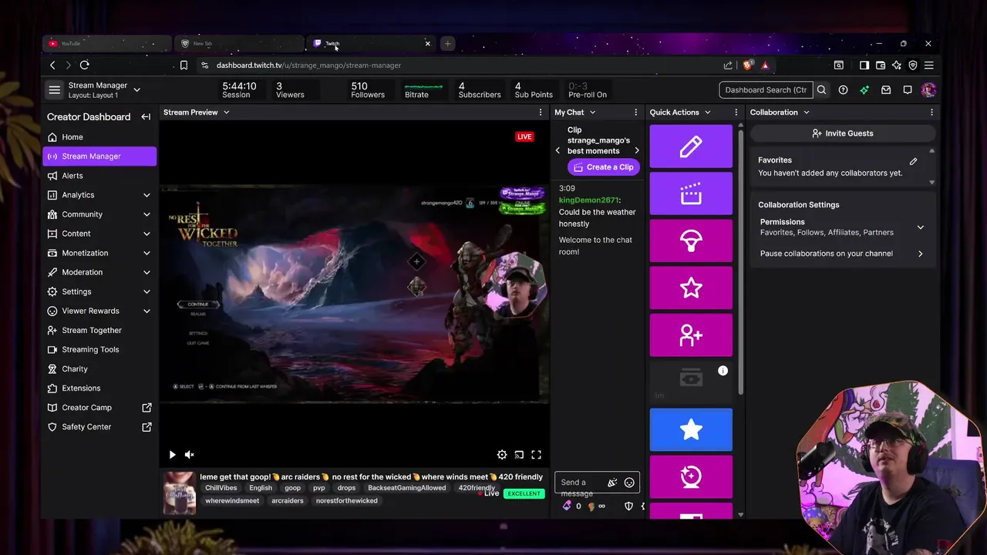The width and height of the screenshot is (987, 555).
Task: Click the Bits gem icon below chat
Action: 568,506
